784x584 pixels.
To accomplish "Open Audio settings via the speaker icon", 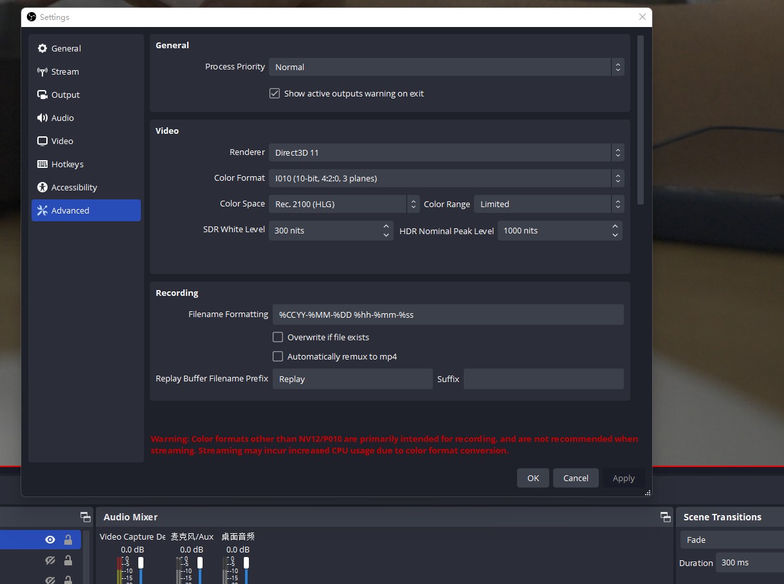I will 41,118.
